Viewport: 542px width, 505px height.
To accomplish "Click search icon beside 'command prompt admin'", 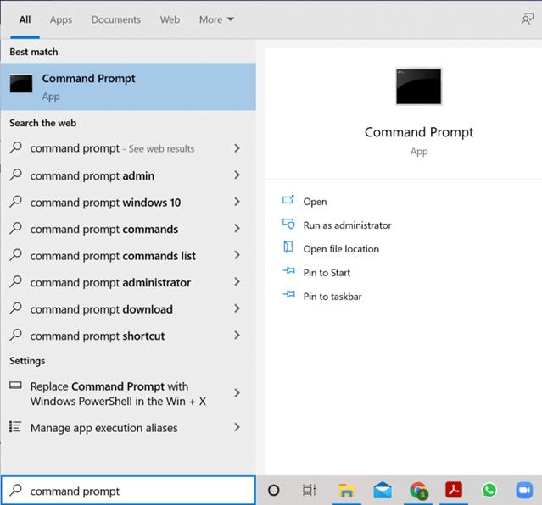I will point(15,175).
